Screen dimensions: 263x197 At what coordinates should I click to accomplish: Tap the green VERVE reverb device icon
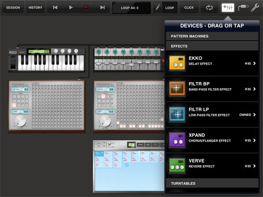tap(177, 166)
